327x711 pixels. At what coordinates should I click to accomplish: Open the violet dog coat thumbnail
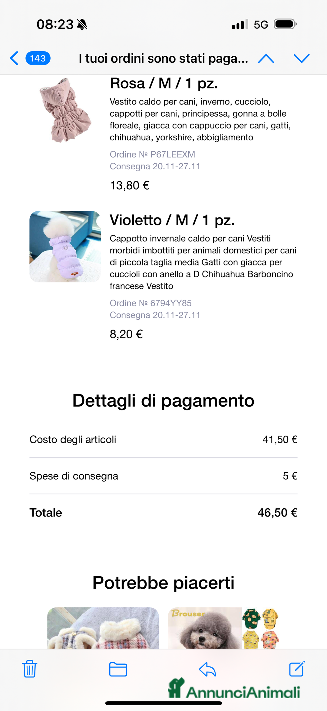[x=65, y=247]
